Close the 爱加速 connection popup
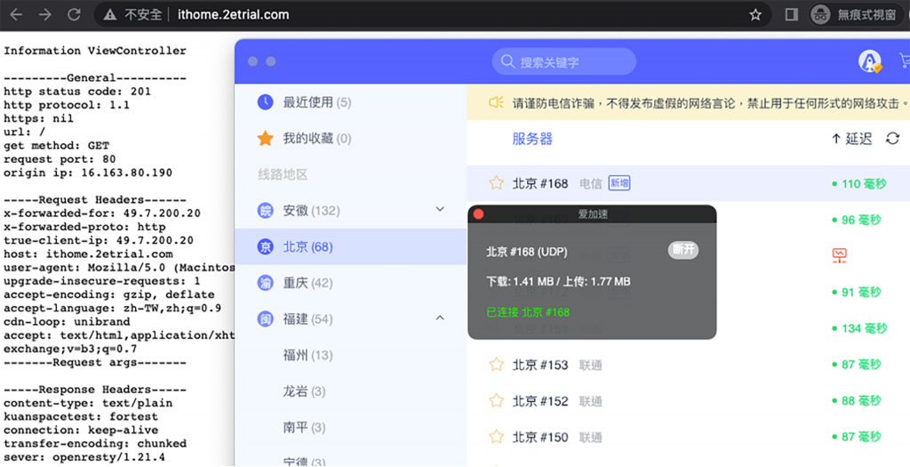 478,214
